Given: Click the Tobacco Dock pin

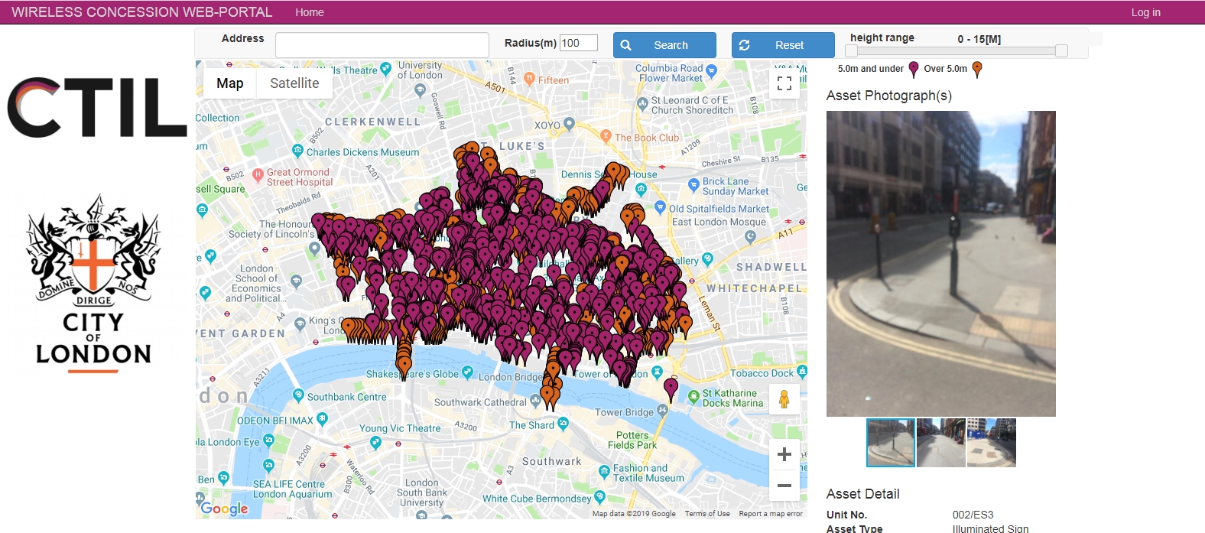Looking at the screenshot, I should (801, 372).
